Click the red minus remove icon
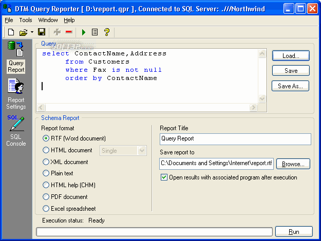Image resolution: width=321 pixels, height=241 pixels. [x=69, y=32]
